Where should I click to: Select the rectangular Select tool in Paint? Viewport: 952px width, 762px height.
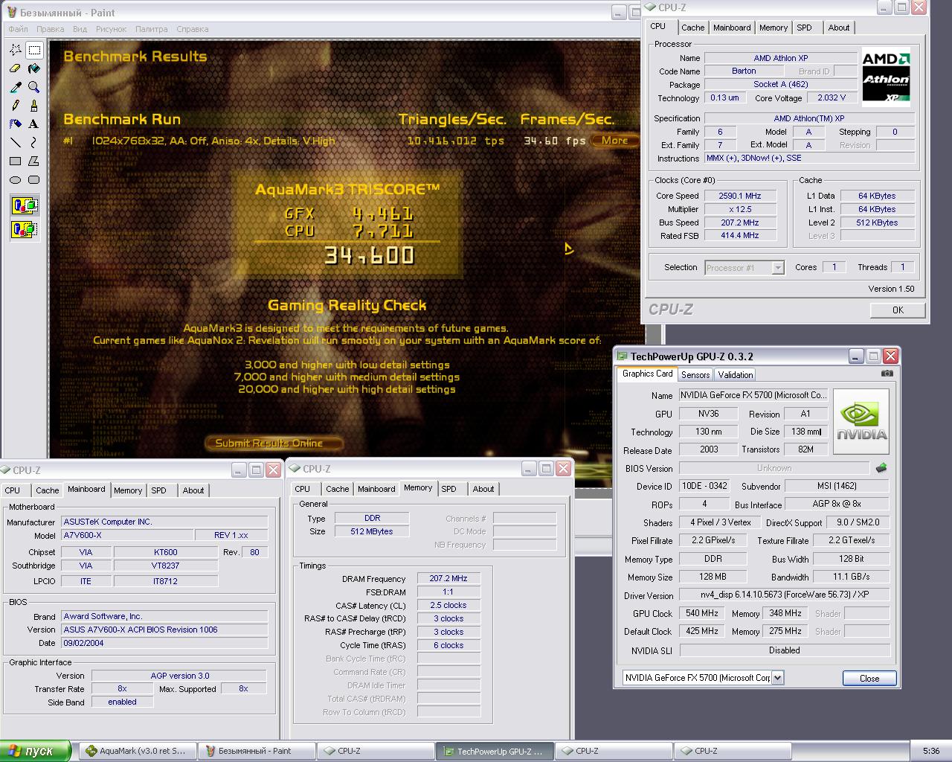pyautogui.click(x=34, y=50)
